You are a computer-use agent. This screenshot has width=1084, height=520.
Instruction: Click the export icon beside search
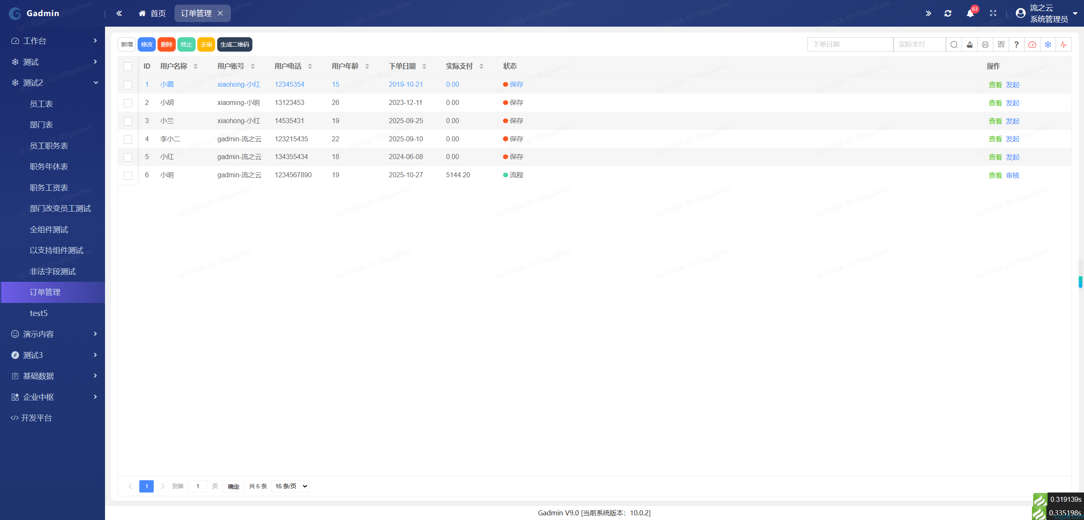pyautogui.click(x=970, y=44)
